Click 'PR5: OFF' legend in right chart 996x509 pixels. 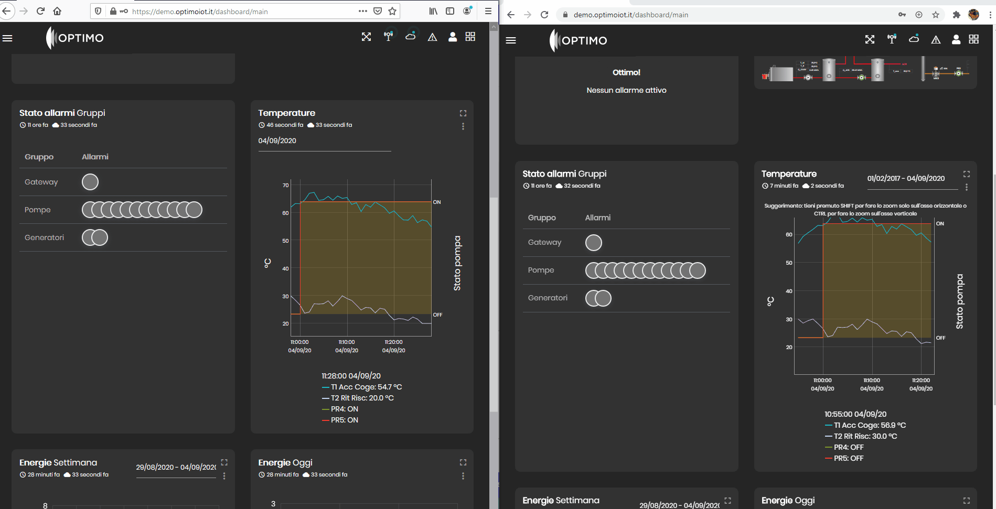844,458
